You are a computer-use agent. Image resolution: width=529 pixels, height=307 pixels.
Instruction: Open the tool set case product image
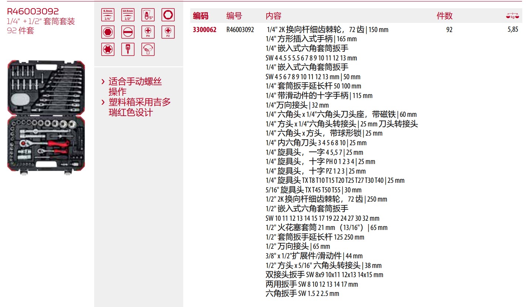[46, 117]
